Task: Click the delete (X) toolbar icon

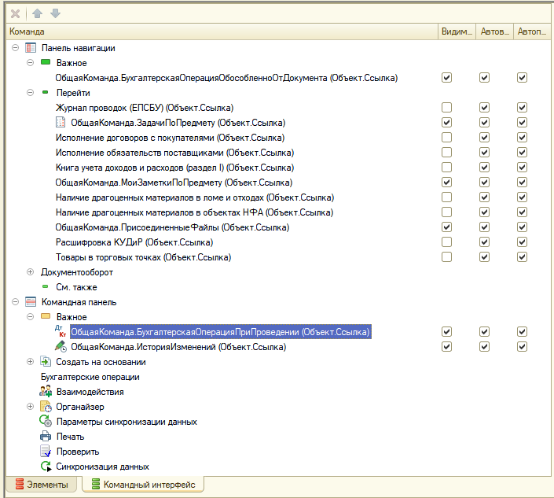Action: tap(16, 13)
